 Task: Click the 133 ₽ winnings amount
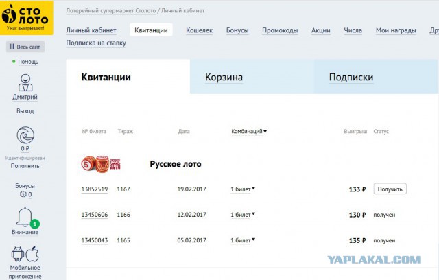pyautogui.click(x=357, y=189)
